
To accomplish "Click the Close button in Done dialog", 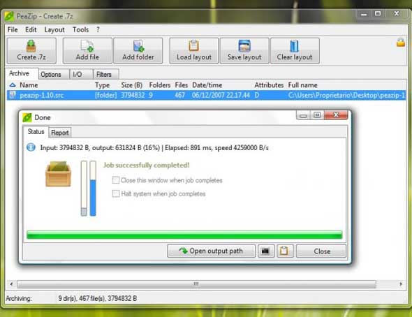I will (x=321, y=251).
